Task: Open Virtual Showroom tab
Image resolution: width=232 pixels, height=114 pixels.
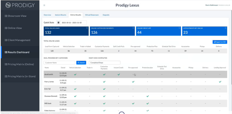Action: click(x=92, y=15)
